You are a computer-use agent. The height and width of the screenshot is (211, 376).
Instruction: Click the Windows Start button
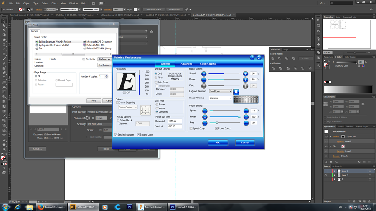(5, 207)
